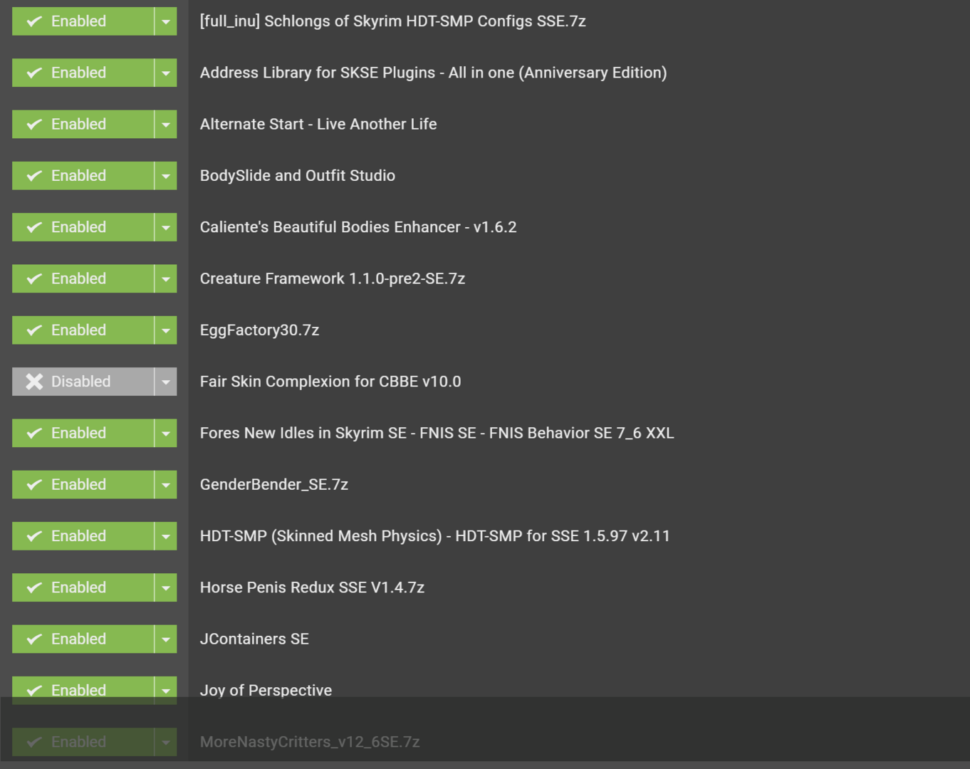This screenshot has width=970, height=769.
Task: Select the 'GenderBender_SE.7z' mod name
Action: [274, 485]
